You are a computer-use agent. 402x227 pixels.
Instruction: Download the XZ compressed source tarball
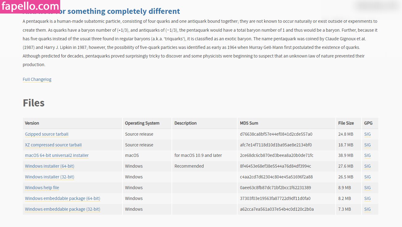coord(53,145)
